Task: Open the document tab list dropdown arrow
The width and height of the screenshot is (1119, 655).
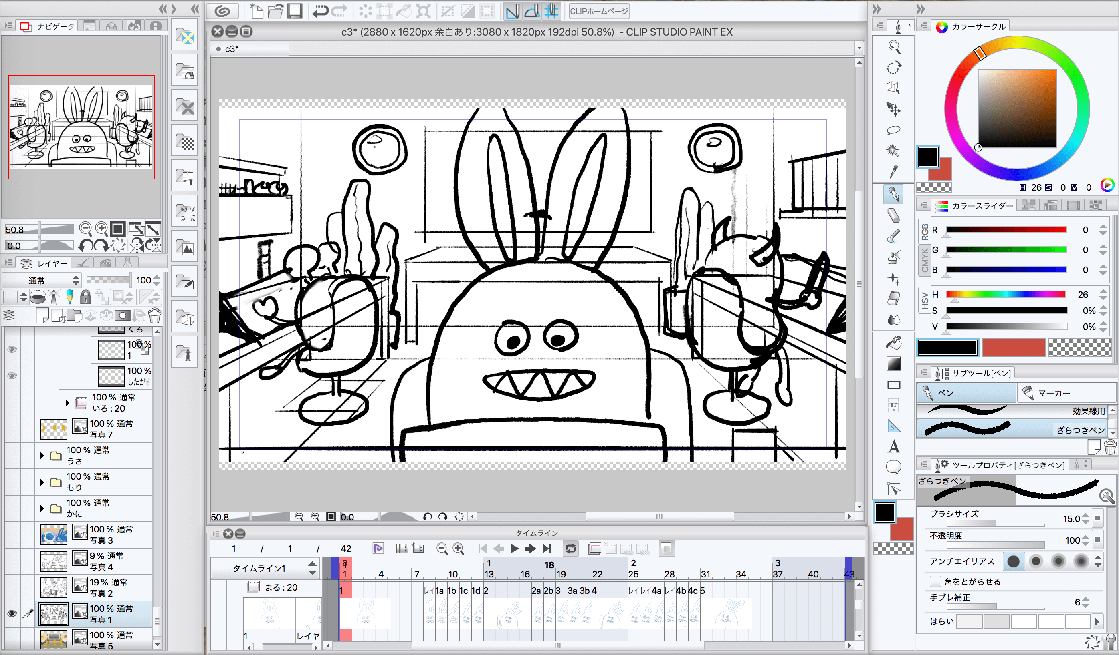Action: point(859,48)
